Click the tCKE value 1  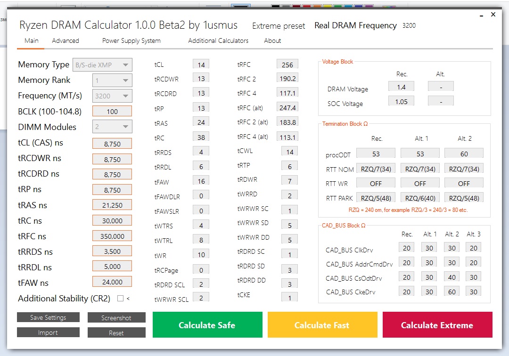(289, 298)
